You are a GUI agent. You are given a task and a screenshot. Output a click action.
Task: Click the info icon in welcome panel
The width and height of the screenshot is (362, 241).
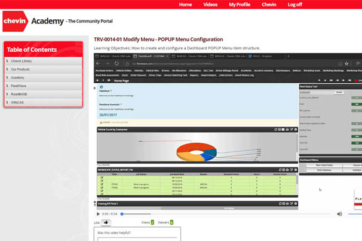(101, 87)
